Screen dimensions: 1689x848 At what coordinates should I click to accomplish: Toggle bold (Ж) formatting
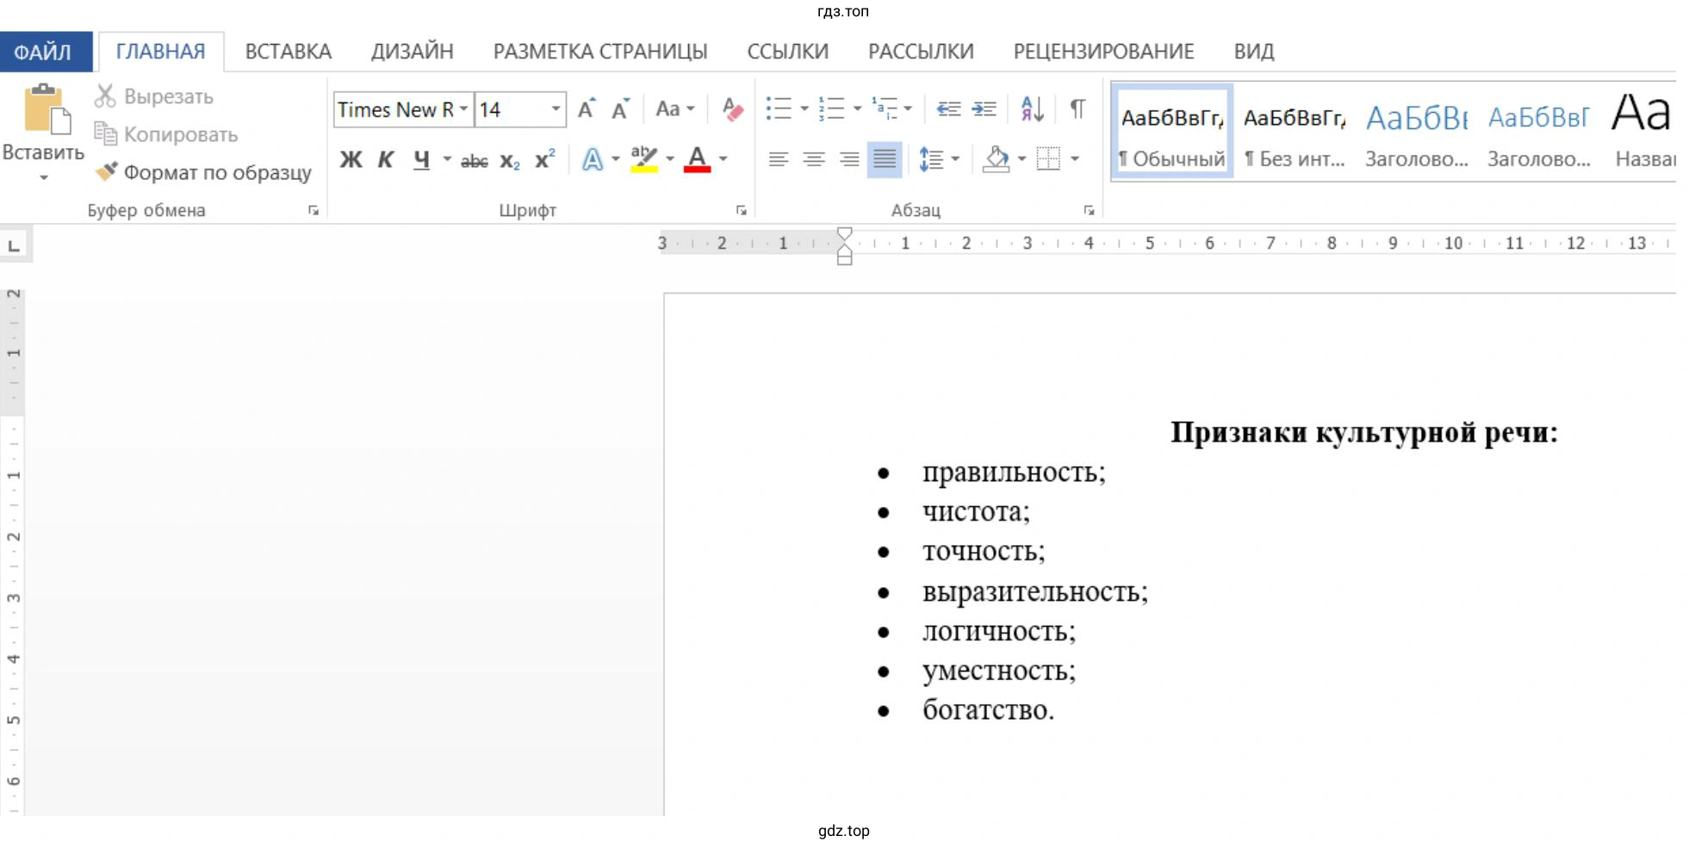tap(351, 159)
